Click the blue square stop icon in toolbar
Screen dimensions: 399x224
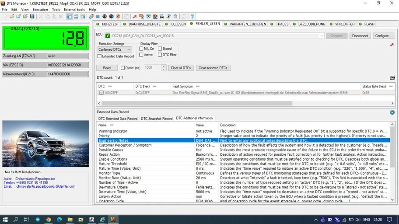click(98, 16)
